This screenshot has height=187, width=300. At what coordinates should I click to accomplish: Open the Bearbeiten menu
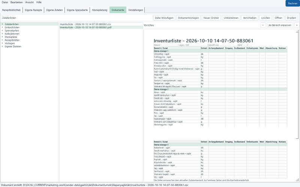pos(16,2)
